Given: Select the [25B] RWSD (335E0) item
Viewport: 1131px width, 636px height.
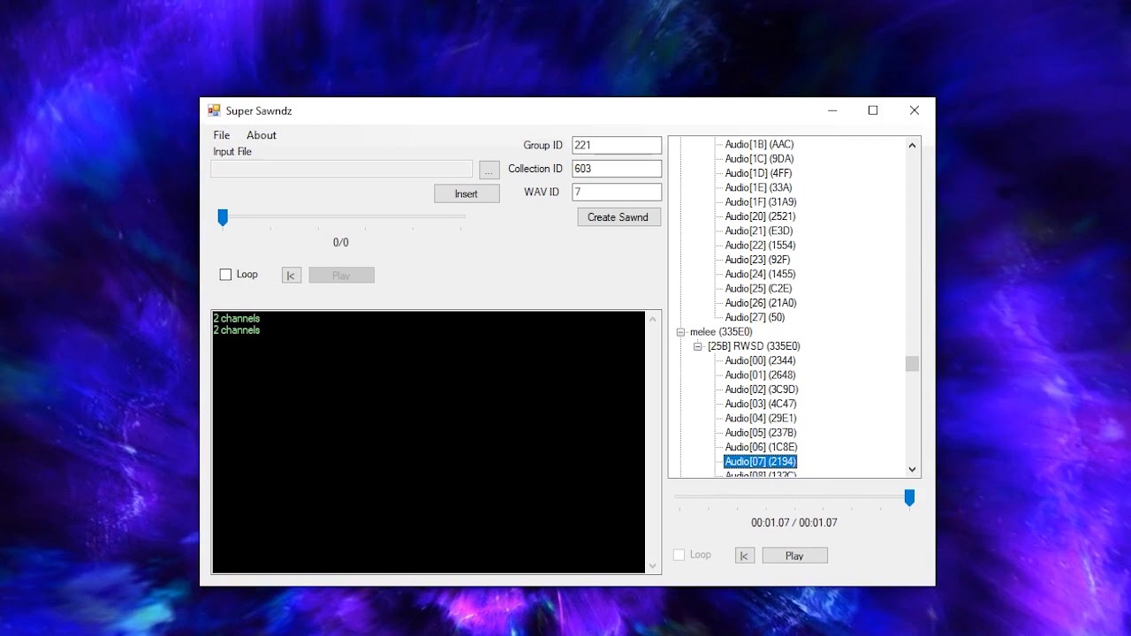Looking at the screenshot, I should 754,346.
